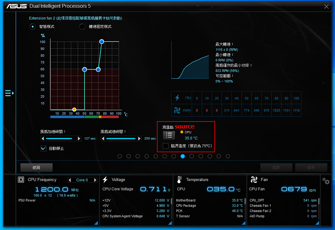This screenshot has height=230, width=335.
Task: Go to the tenth fan page dot
Action: (201, 156)
